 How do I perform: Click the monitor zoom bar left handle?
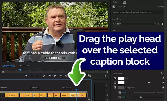(3, 72)
